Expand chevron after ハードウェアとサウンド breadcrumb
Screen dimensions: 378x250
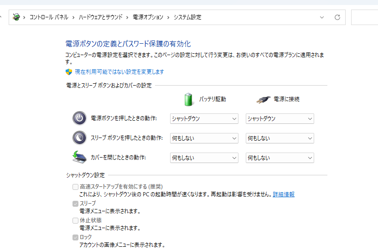pyautogui.click(x=127, y=17)
